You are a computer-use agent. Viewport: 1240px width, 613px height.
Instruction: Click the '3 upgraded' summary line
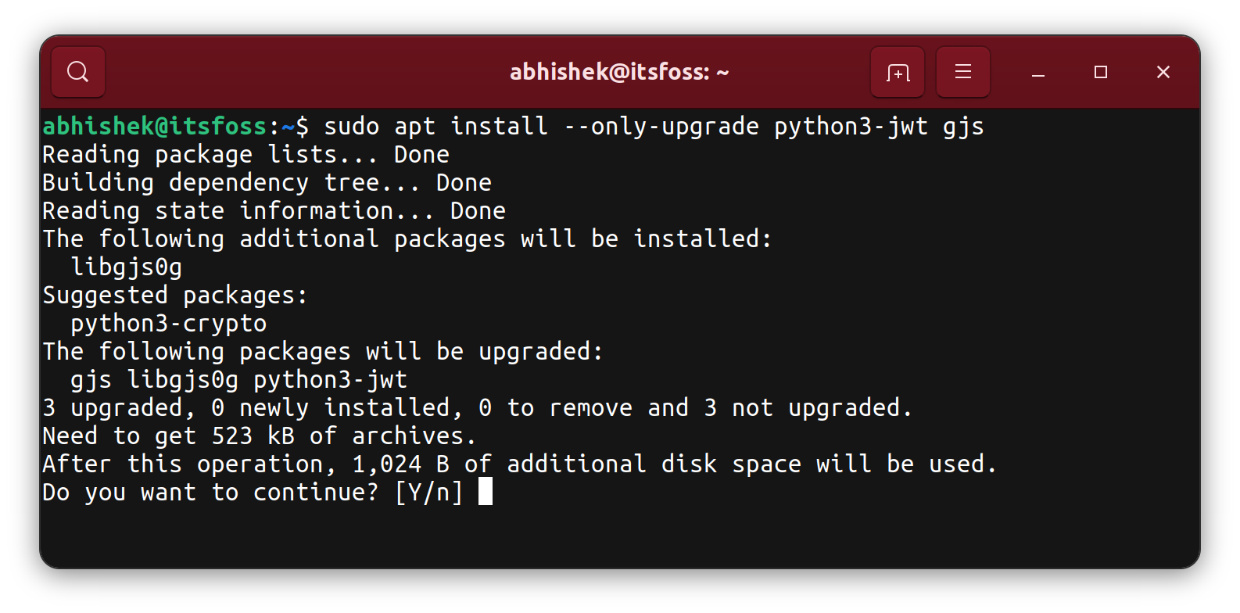(x=477, y=408)
